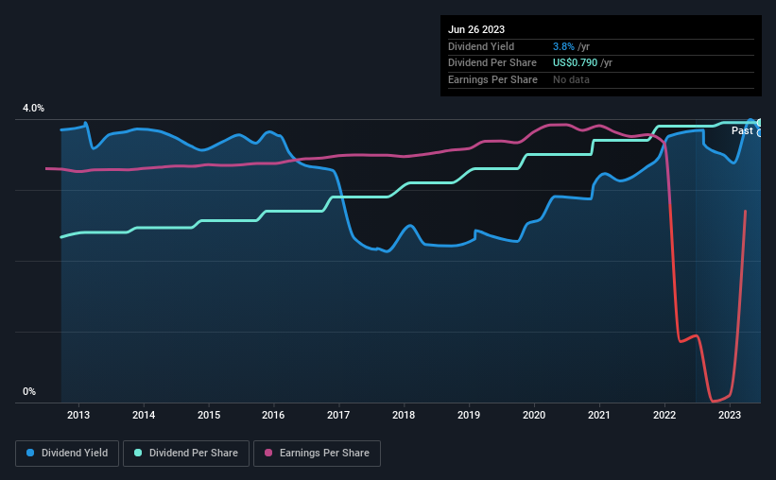Viewport: 776px width, 480px height.
Task: Click the 2023 x-axis label
Action: (730, 415)
